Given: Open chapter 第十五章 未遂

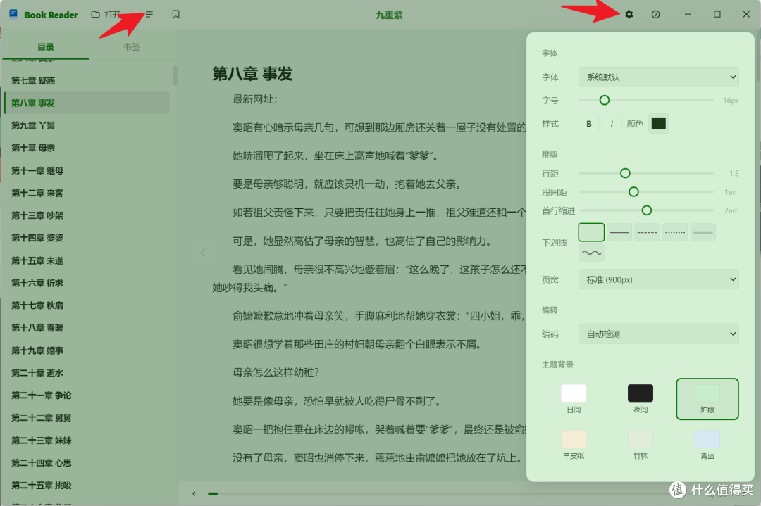Looking at the screenshot, I should coord(87,261).
